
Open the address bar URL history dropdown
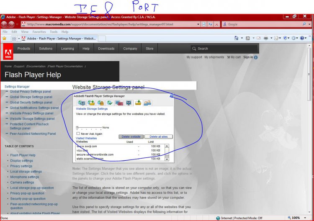click(x=198, y=24)
